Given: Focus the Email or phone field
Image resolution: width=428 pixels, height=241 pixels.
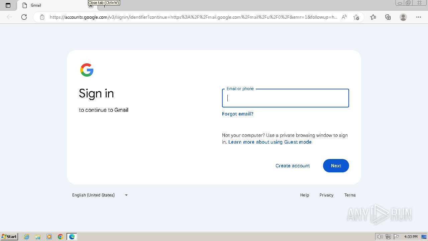Looking at the screenshot, I should 286,98.
